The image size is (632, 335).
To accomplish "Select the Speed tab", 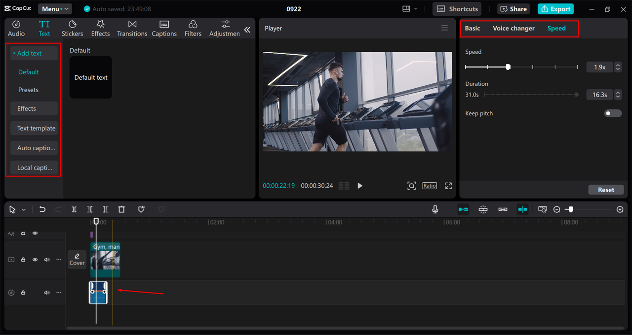I will [x=556, y=28].
